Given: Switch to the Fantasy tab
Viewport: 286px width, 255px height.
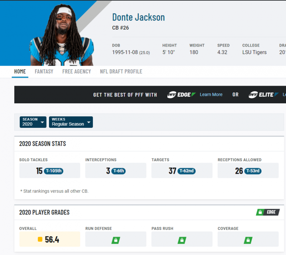Looking at the screenshot, I should 44,71.
